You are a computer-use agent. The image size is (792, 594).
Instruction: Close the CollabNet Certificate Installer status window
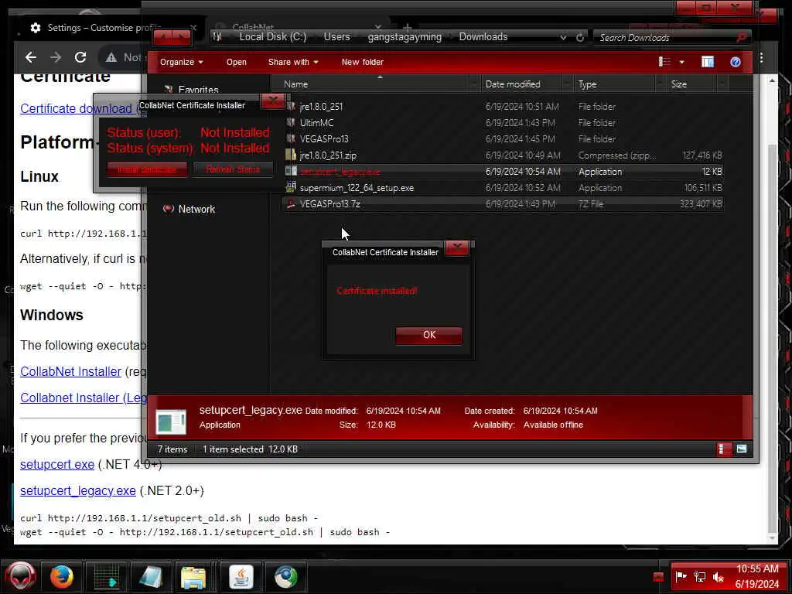coord(273,101)
